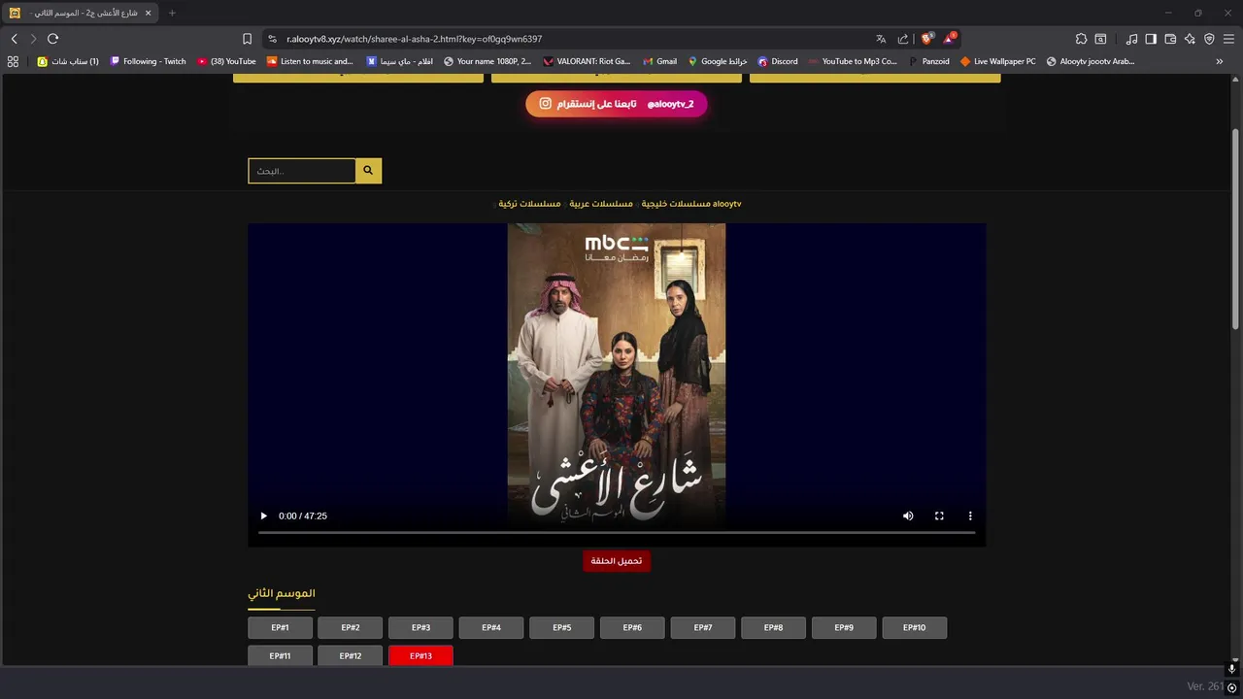
Task: Select episode EP#12
Action: [x=351, y=656]
